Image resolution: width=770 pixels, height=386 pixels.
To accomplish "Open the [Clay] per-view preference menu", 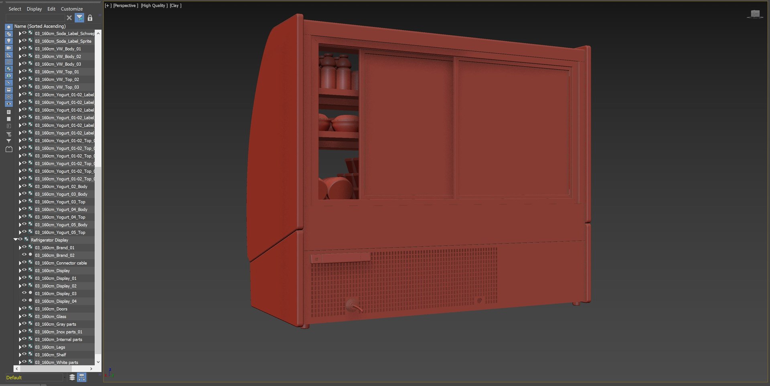I will (x=176, y=6).
